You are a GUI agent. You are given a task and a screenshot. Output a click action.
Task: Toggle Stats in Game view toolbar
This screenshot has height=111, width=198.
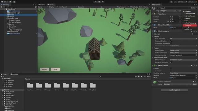pyautogui.click(x=141, y=7)
